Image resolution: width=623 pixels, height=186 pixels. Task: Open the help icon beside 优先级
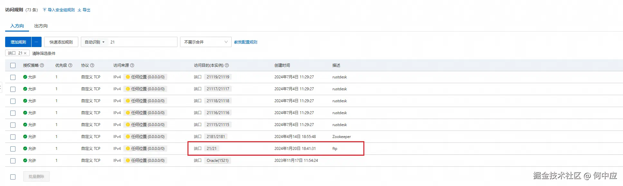pyautogui.click(x=70, y=65)
